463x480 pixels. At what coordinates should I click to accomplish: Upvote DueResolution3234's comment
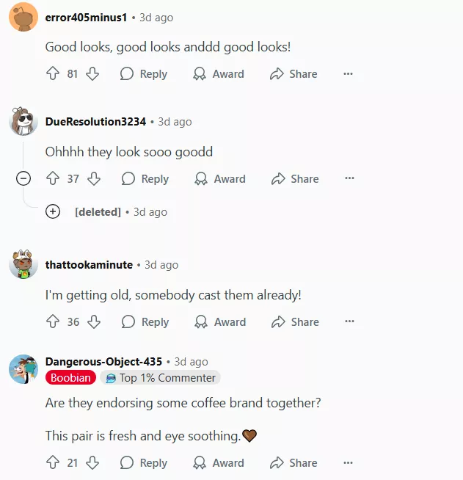click(53, 178)
